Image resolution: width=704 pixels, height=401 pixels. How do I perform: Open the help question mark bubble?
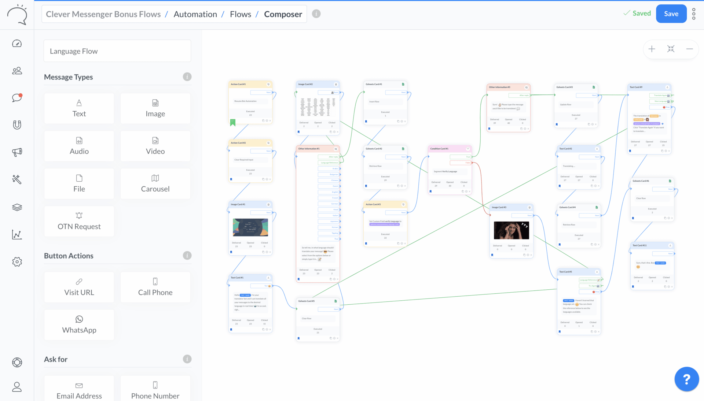686,379
